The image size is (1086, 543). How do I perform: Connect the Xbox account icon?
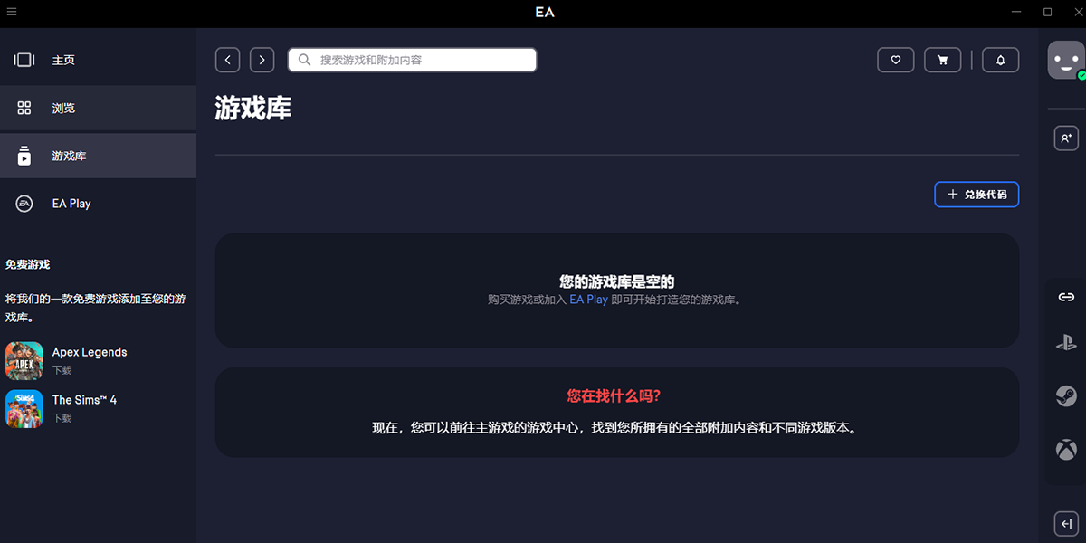[1066, 448]
